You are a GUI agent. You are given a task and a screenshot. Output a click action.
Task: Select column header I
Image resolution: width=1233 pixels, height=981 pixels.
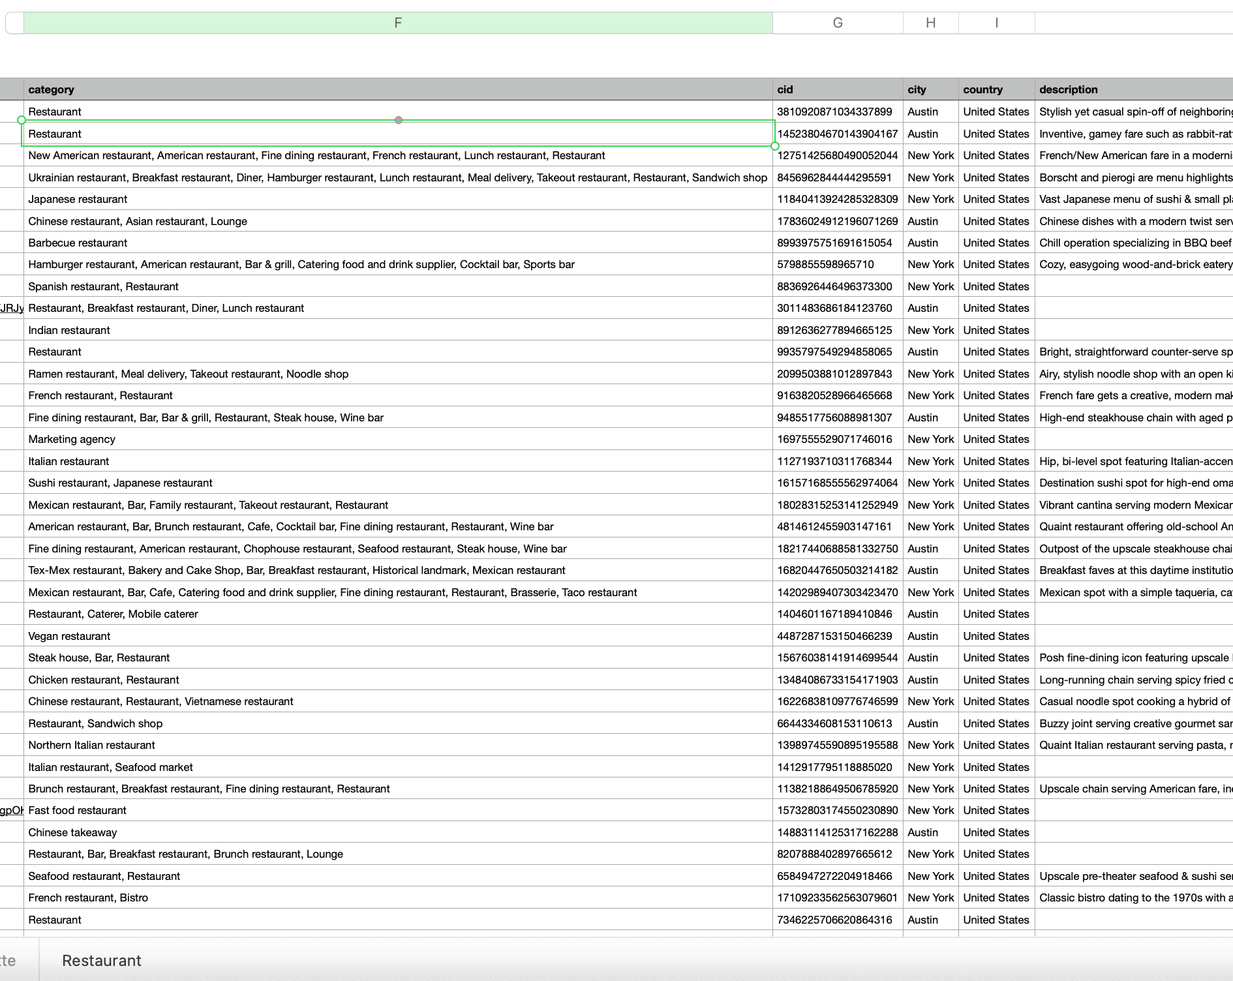pos(996,22)
